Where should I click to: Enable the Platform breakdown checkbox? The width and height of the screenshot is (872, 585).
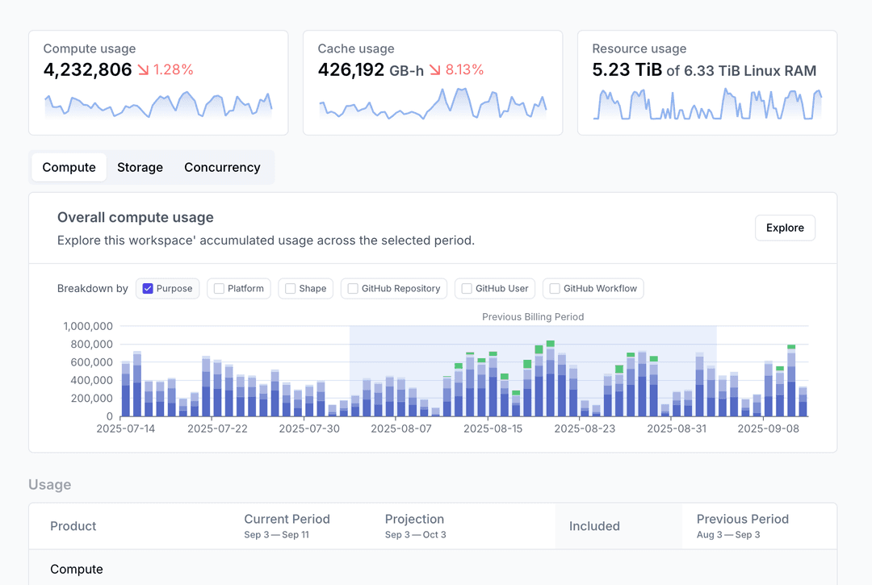(x=219, y=289)
